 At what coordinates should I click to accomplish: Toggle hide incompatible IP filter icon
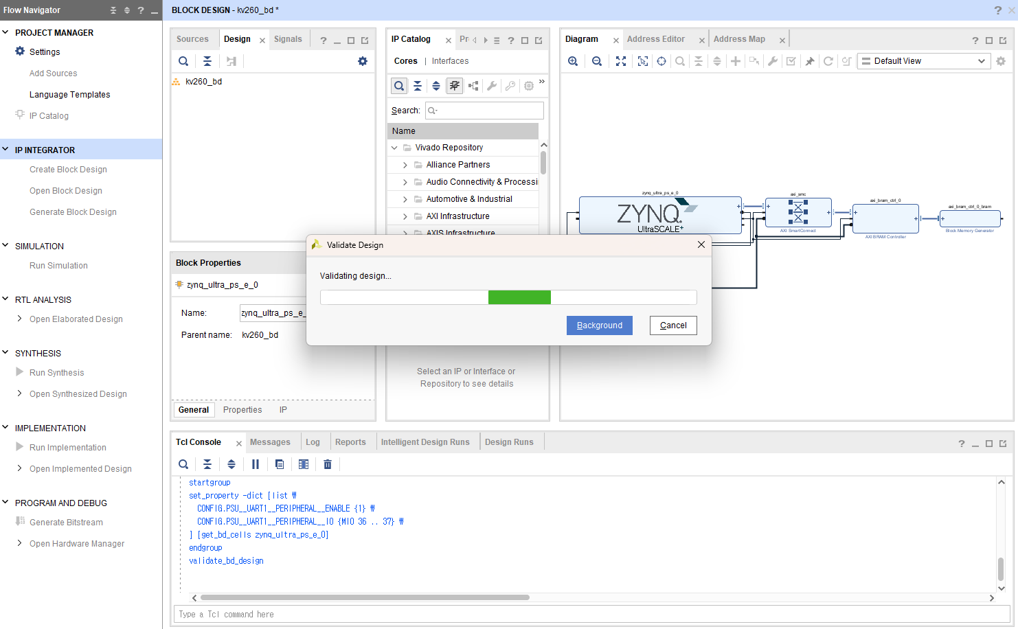point(455,86)
